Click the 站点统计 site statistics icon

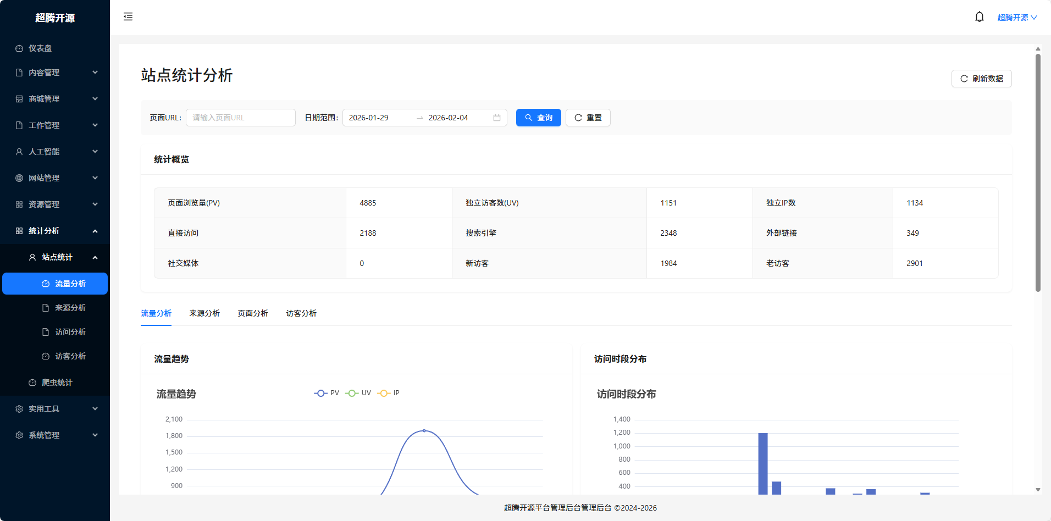(x=31, y=257)
